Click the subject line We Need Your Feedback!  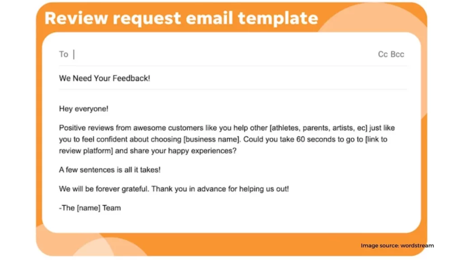104,79
